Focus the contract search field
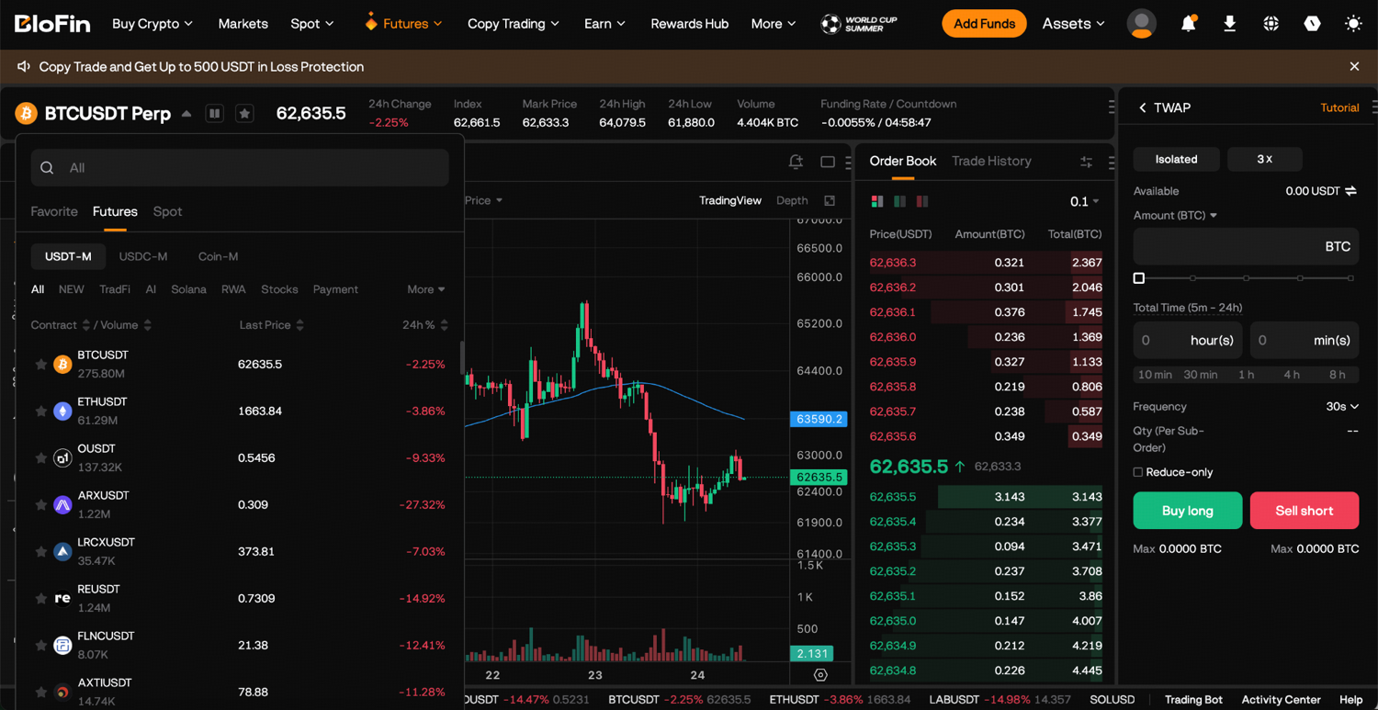The width and height of the screenshot is (1378, 710). tap(240, 168)
